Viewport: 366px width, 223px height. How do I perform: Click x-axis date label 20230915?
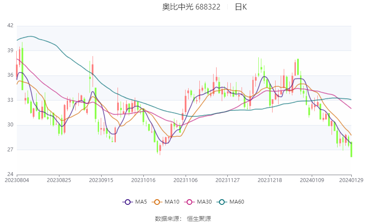point(101,180)
